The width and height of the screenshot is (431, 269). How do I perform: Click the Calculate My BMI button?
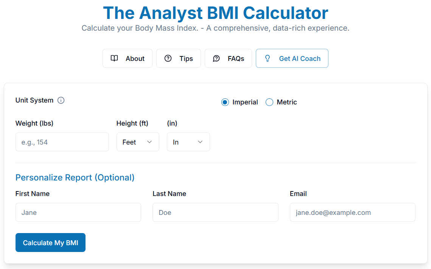[x=50, y=243]
